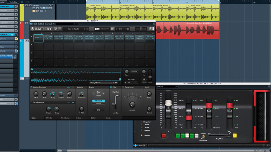Select the AR volume envelope shape icon

[x=73, y=87]
